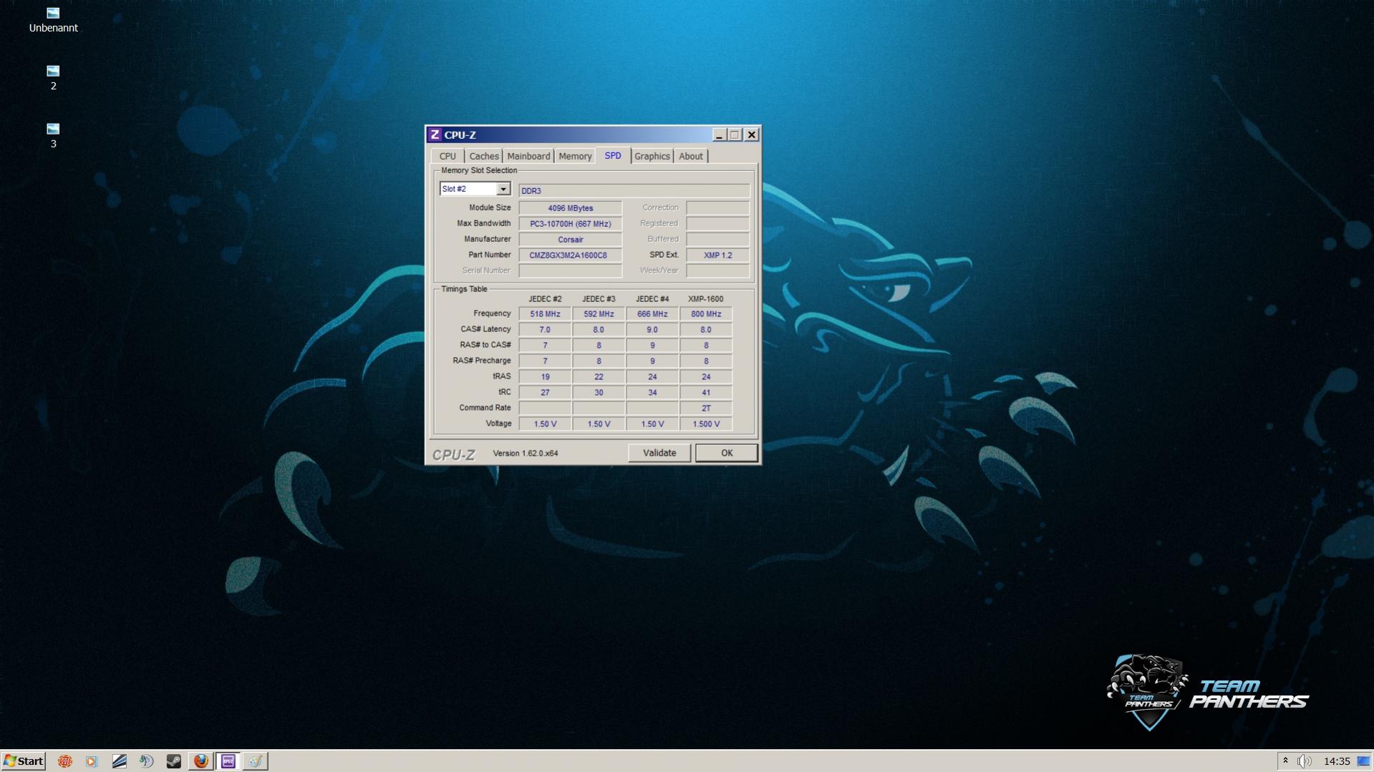Open the volume control in system tray
This screenshot has height=772, width=1374.
(x=1305, y=761)
